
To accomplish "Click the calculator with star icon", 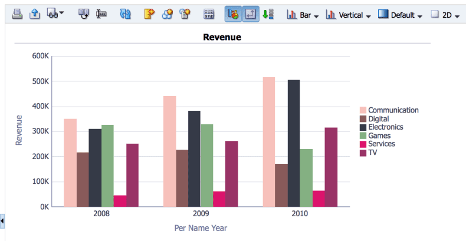I will pos(185,14).
